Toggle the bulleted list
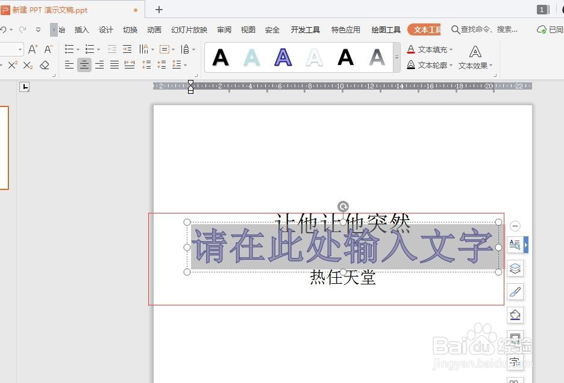This screenshot has height=383, width=564. click(x=70, y=49)
